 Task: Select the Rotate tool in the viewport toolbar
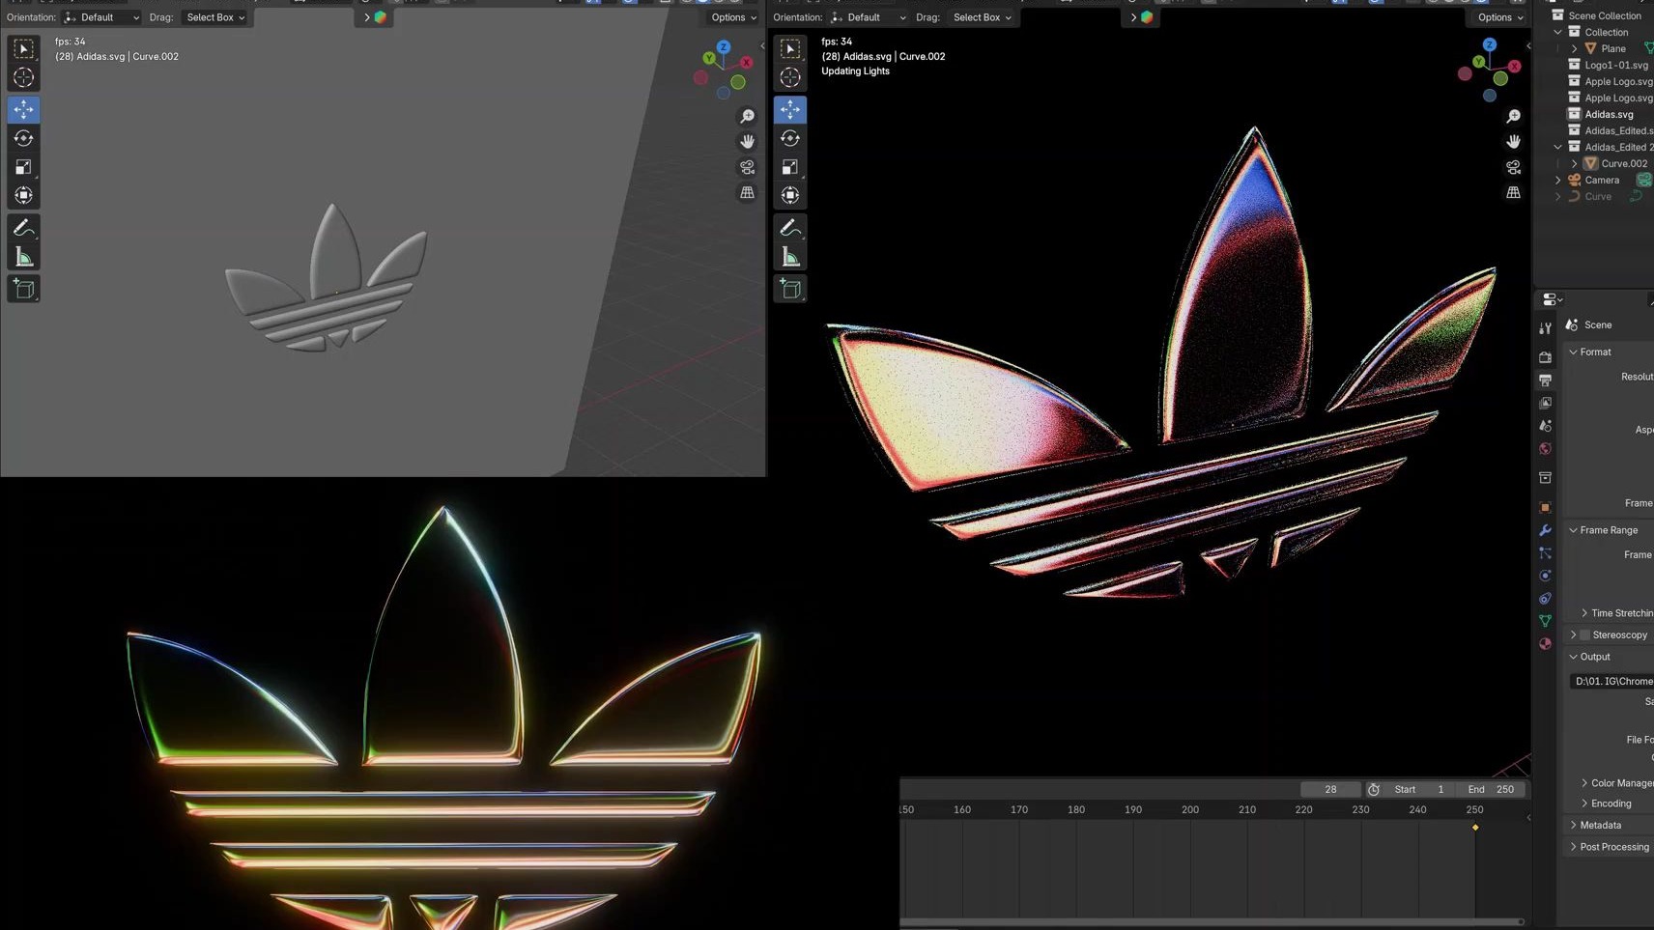[23, 138]
